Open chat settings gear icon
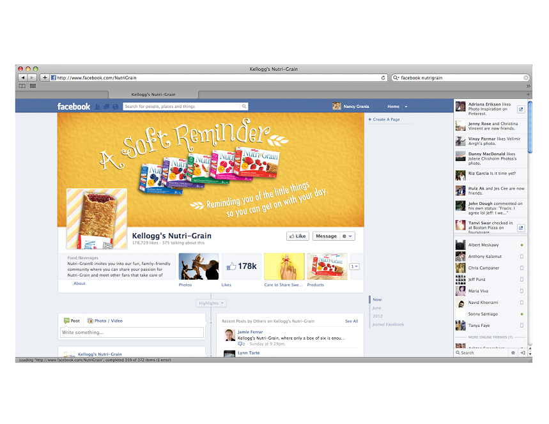This screenshot has width=549, height=424. 513,352
